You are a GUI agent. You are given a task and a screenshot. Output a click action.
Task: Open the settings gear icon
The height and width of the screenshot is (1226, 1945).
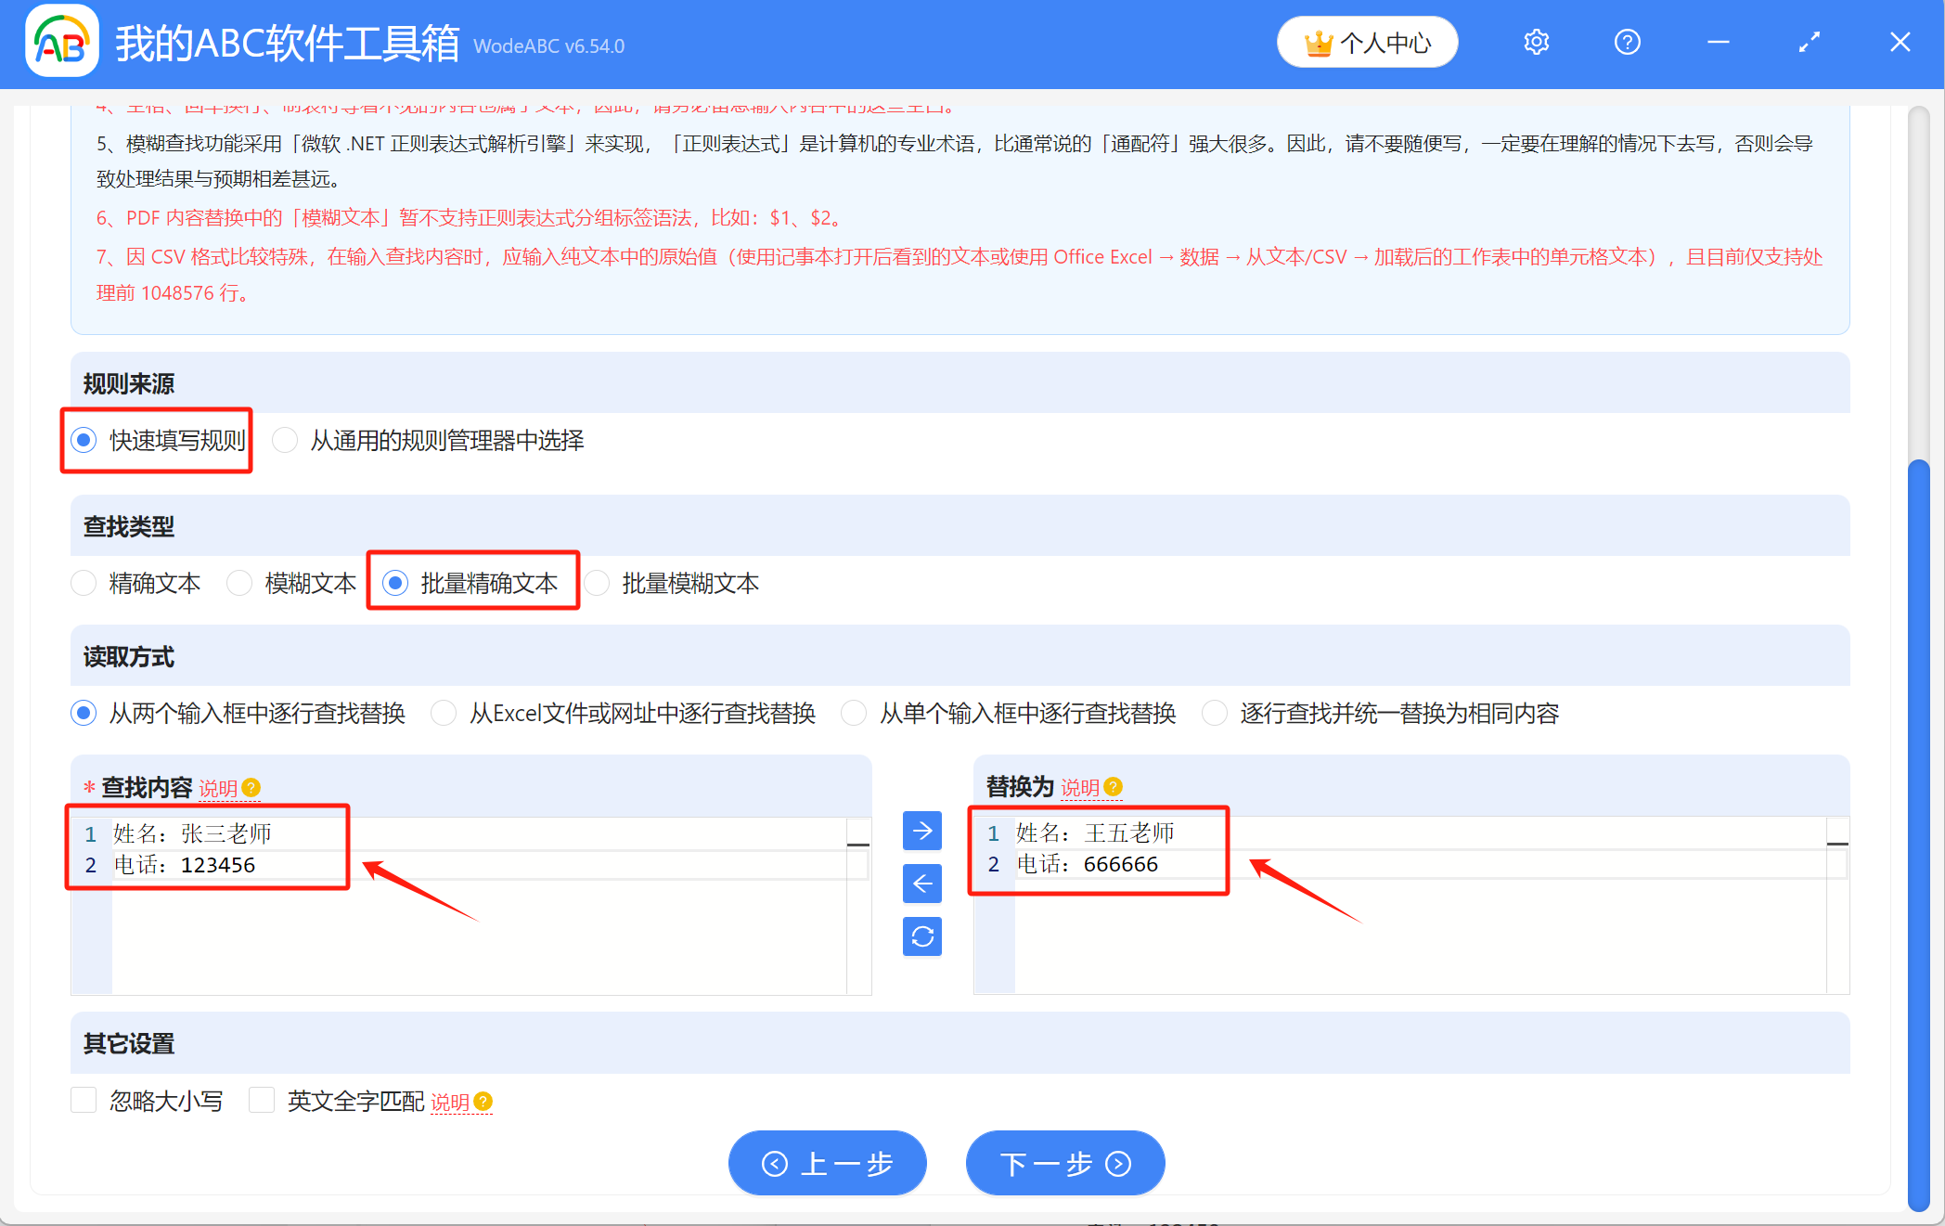1536,42
